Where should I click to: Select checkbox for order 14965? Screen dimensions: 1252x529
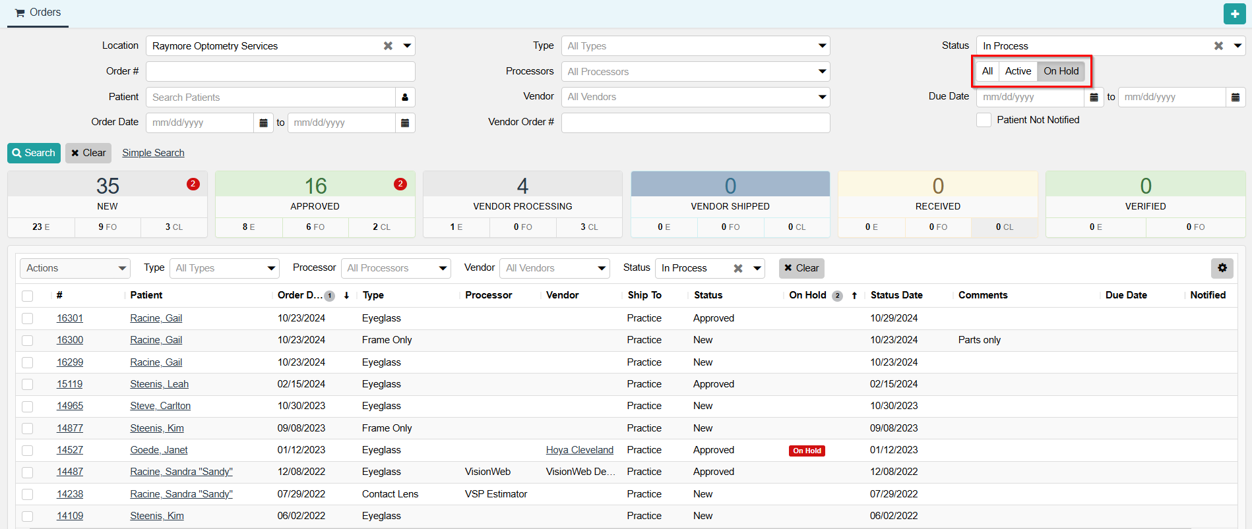tap(27, 406)
